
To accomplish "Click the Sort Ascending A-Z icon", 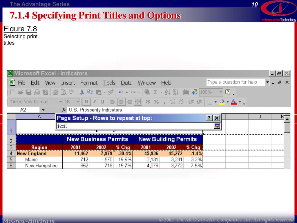I will coord(167,92).
